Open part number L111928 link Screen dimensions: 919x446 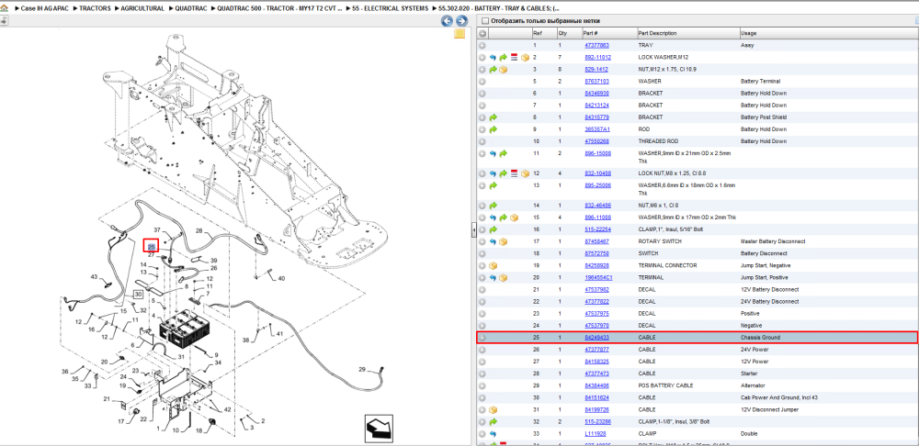(595, 434)
